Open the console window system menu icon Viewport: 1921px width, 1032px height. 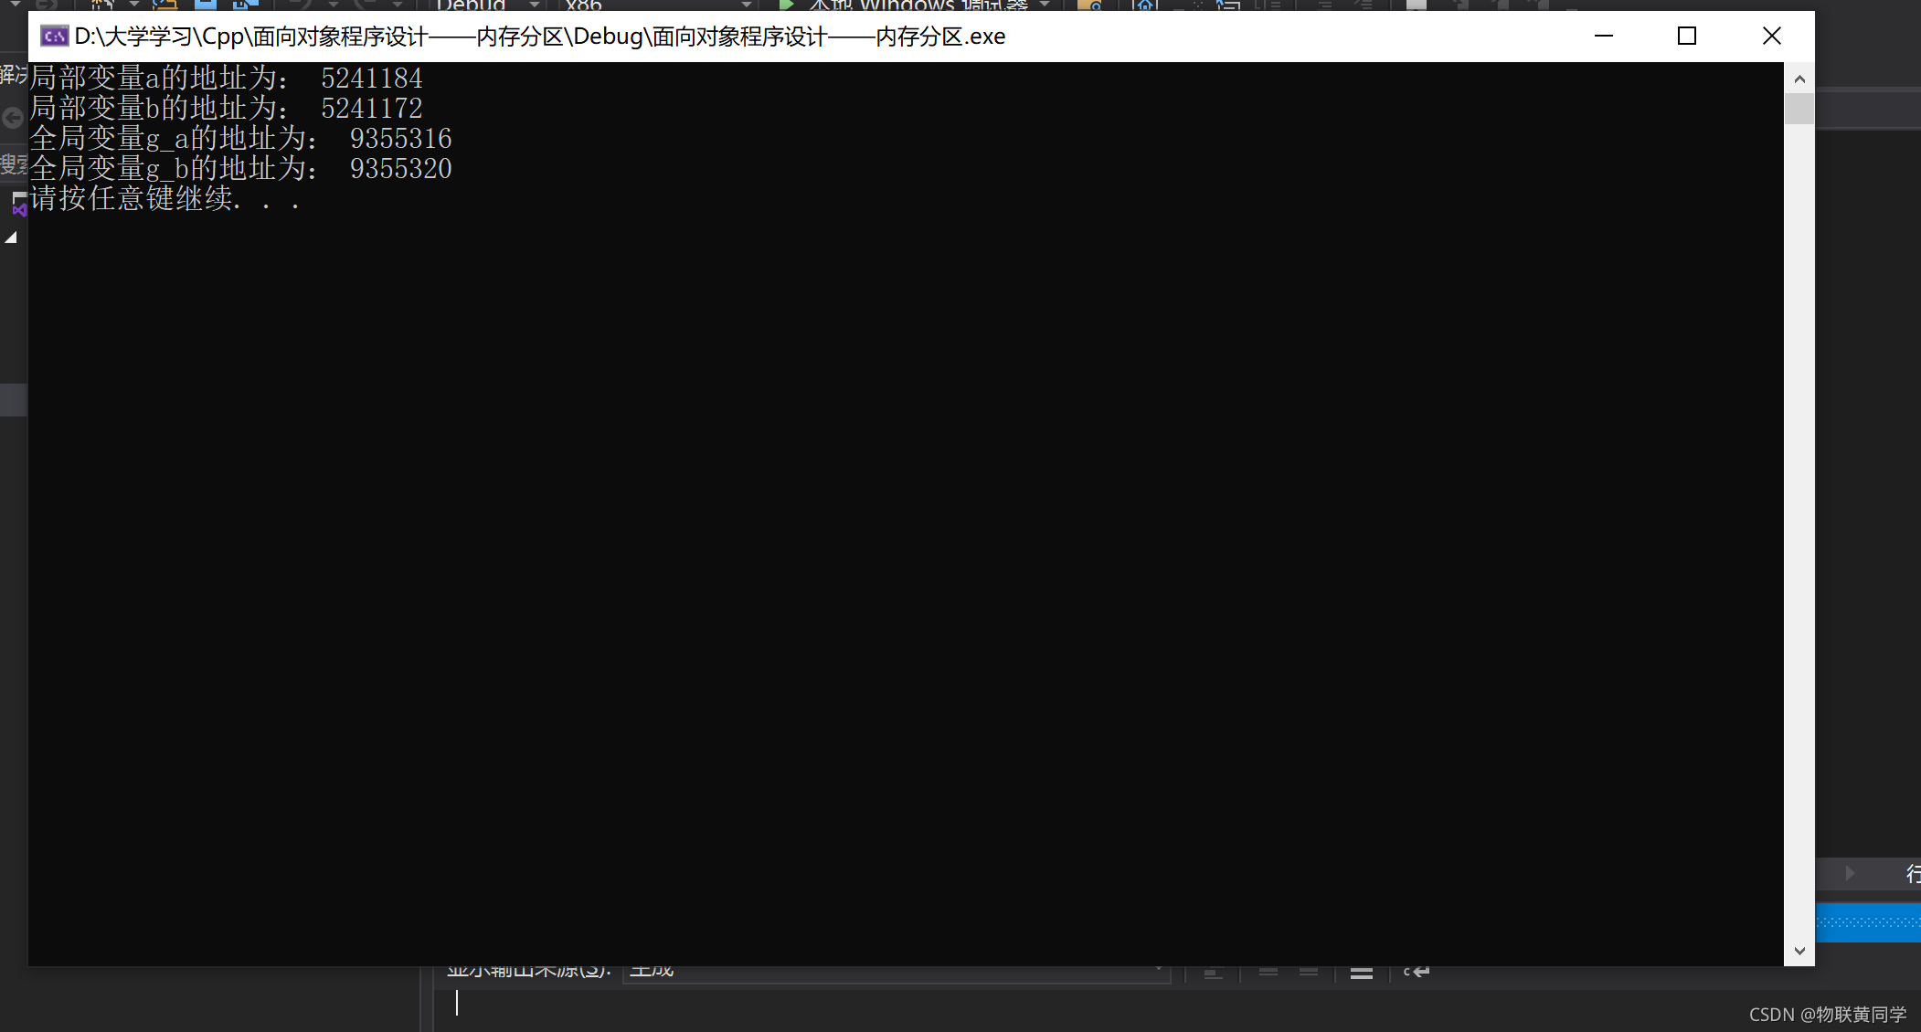(x=54, y=37)
